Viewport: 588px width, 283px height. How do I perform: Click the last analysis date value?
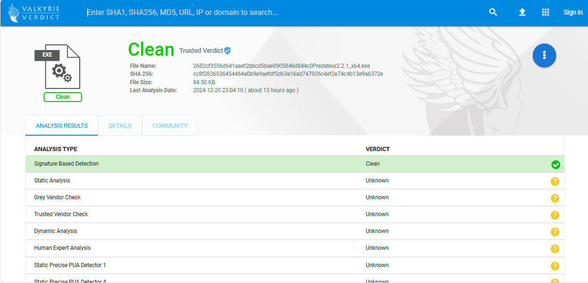246,90
